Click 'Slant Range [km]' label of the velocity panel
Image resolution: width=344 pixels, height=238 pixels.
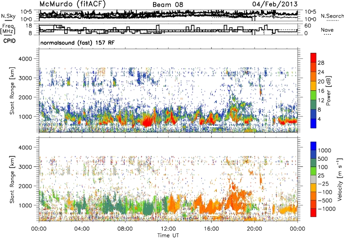12,180
